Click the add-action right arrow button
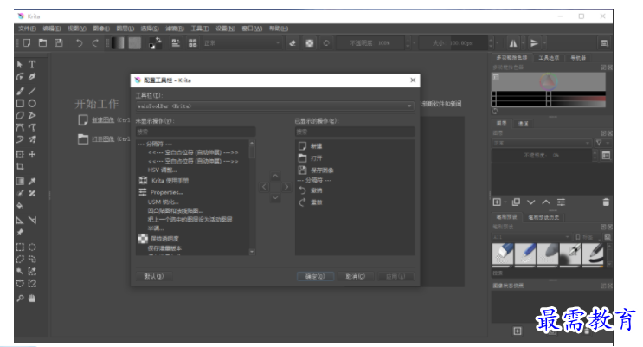643x347 pixels. click(x=286, y=187)
